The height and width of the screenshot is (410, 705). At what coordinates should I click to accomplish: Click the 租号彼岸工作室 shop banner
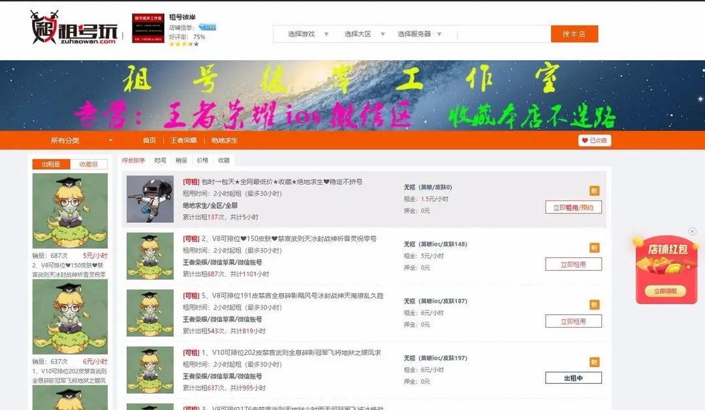tap(352, 95)
